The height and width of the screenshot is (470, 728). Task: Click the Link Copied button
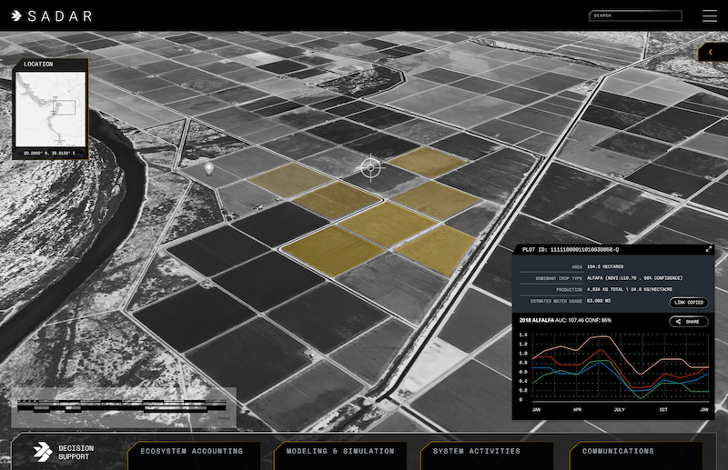pyautogui.click(x=688, y=302)
